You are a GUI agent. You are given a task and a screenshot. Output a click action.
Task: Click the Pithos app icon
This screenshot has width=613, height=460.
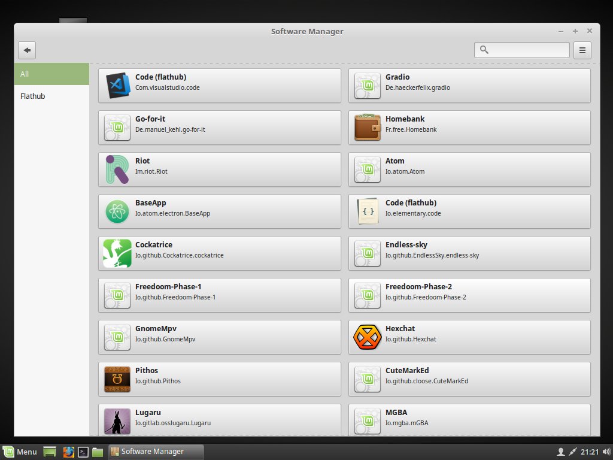(x=117, y=379)
